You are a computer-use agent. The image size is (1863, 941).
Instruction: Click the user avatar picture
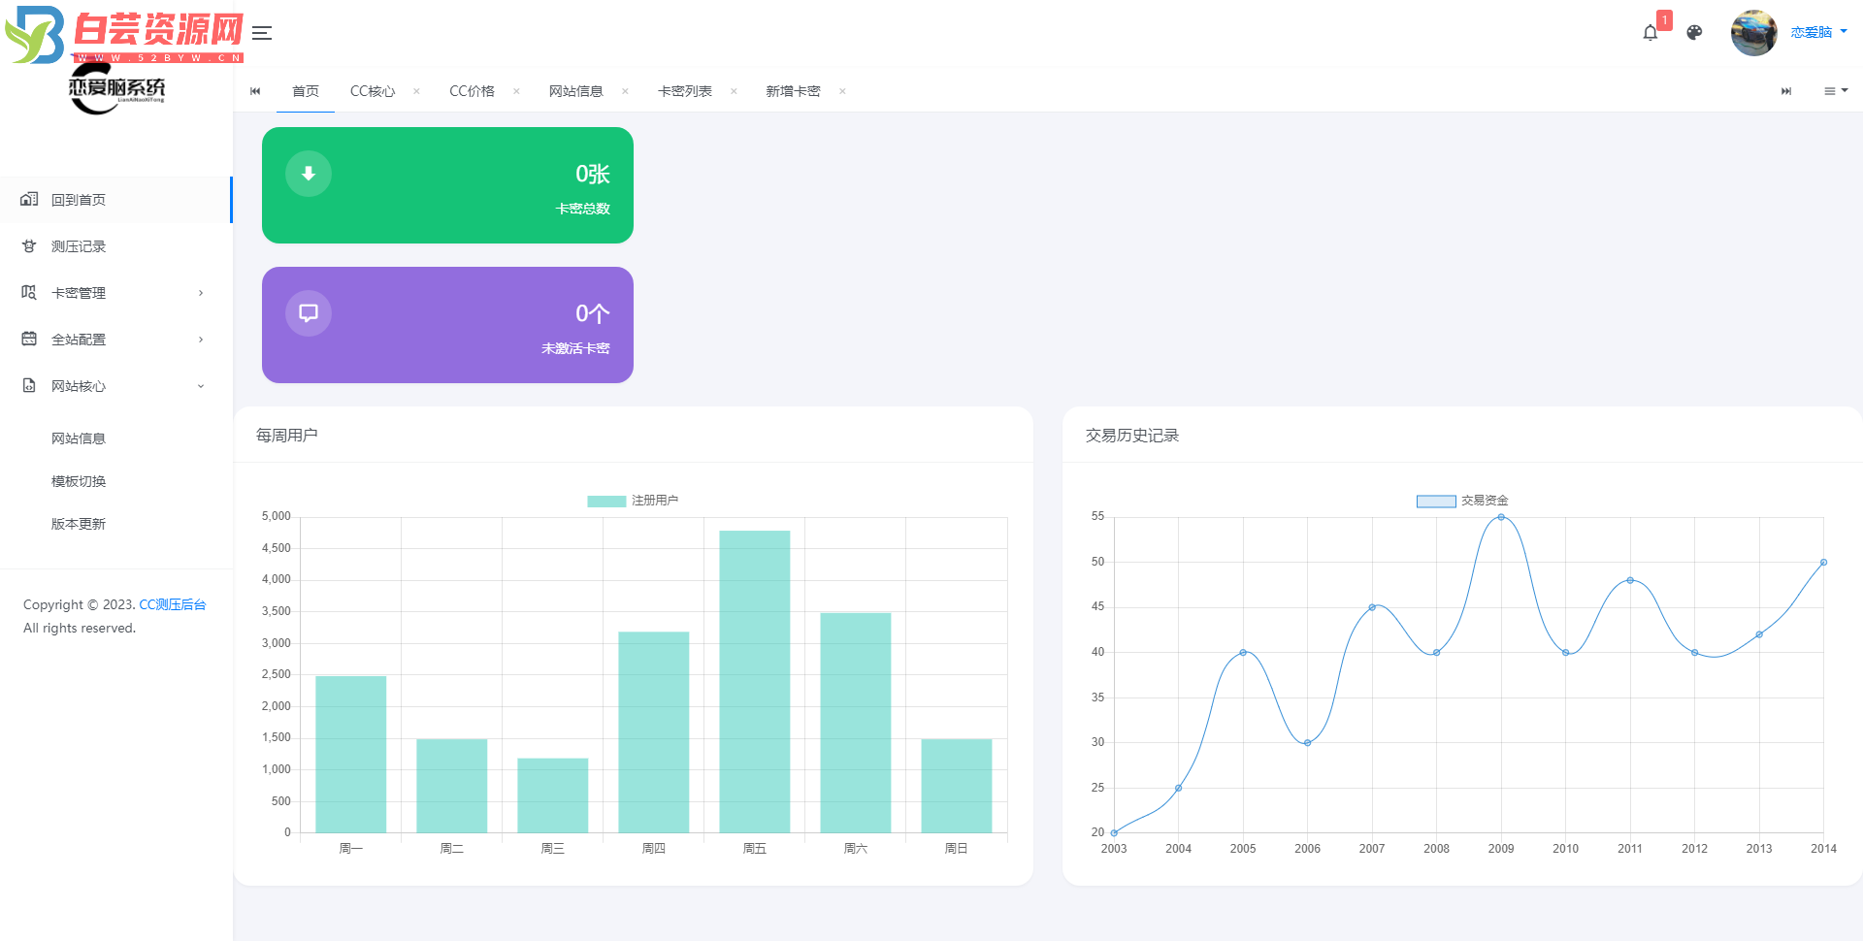pos(1754,33)
